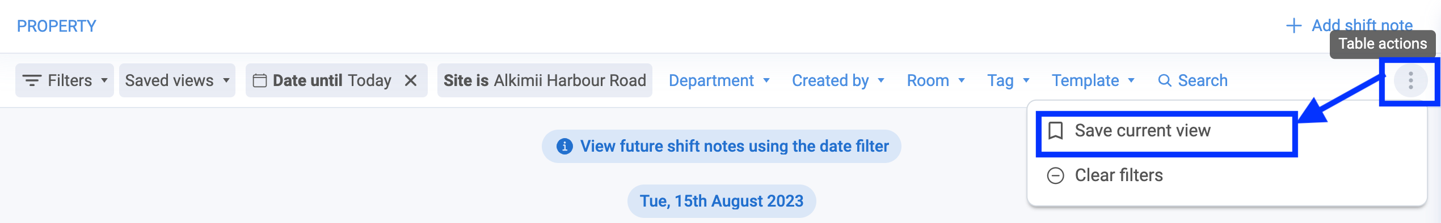Screen dimensions: 1441x223
Task: Open the Created by filter dropdown
Action: [x=838, y=80]
